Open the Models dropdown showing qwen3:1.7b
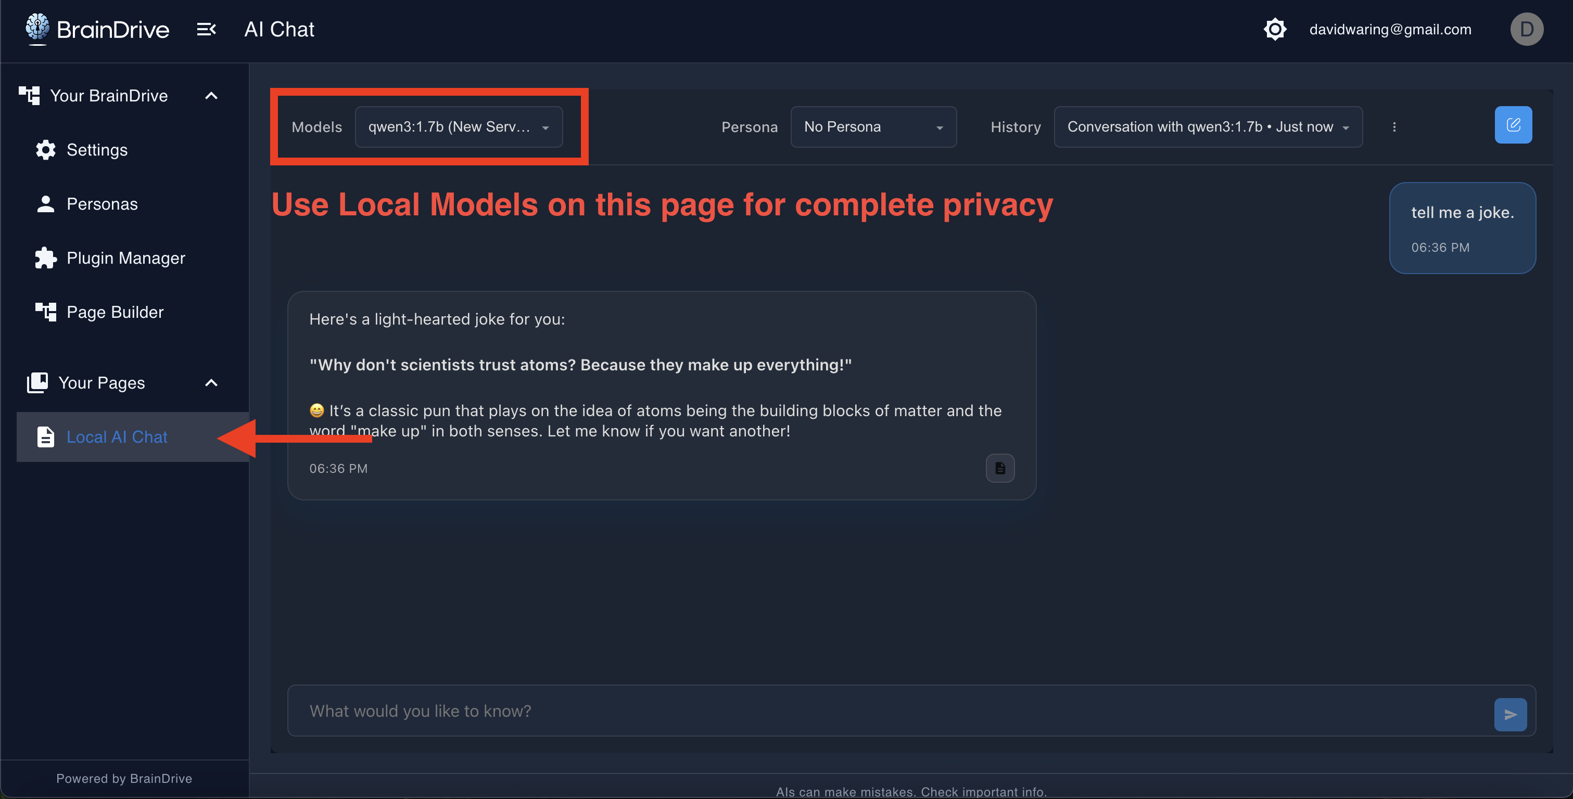The width and height of the screenshot is (1573, 799). [459, 127]
